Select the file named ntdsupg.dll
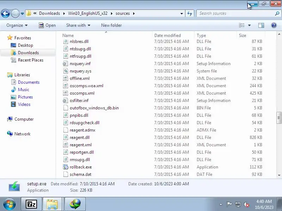The width and height of the screenshot is (282, 211). pos(80,49)
